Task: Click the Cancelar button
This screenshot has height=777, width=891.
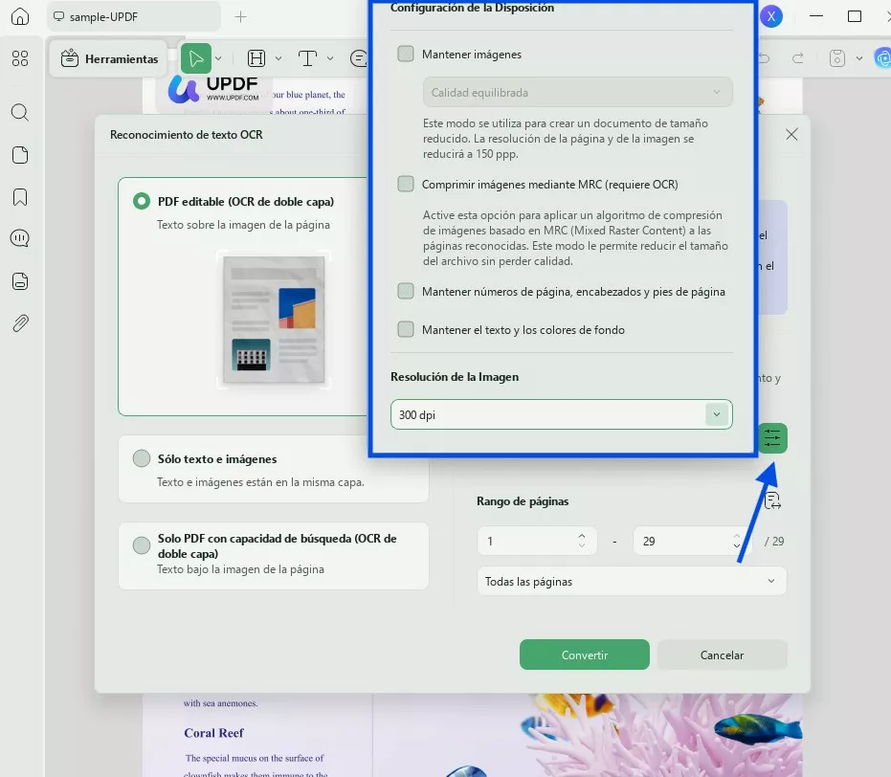Action: (722, 655)
